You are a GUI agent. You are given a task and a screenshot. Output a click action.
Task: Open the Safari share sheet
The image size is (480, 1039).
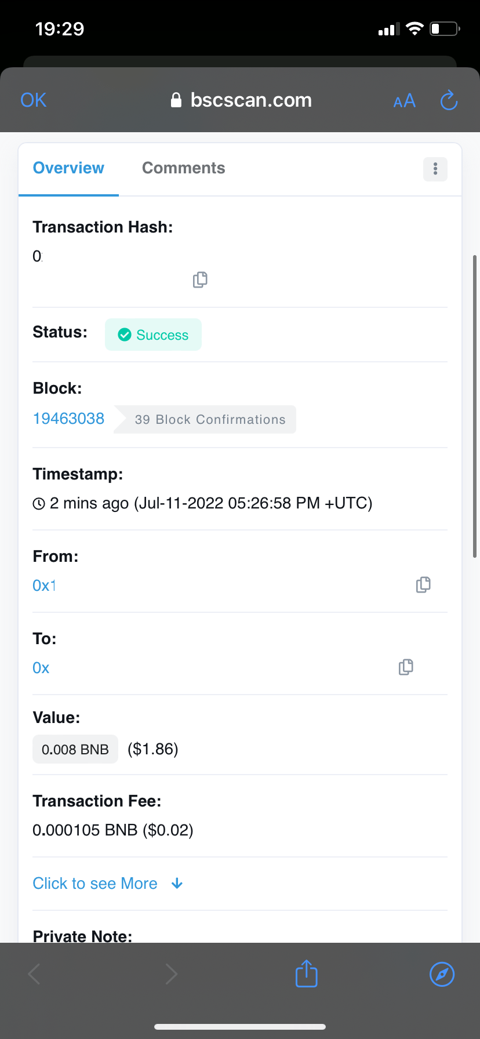306,973
